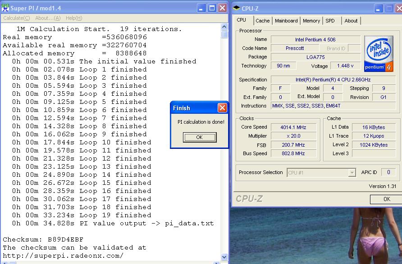Minimize the CPU-Z window

coord(378,9)
